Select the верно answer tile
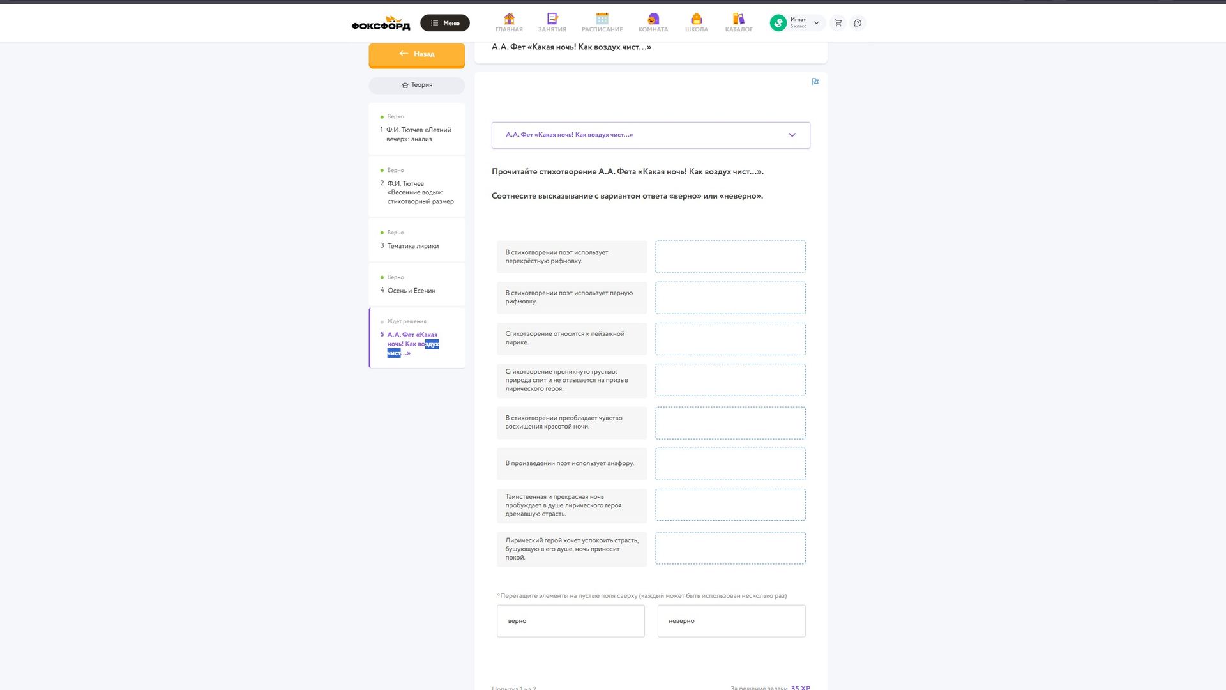 [571, 621]
